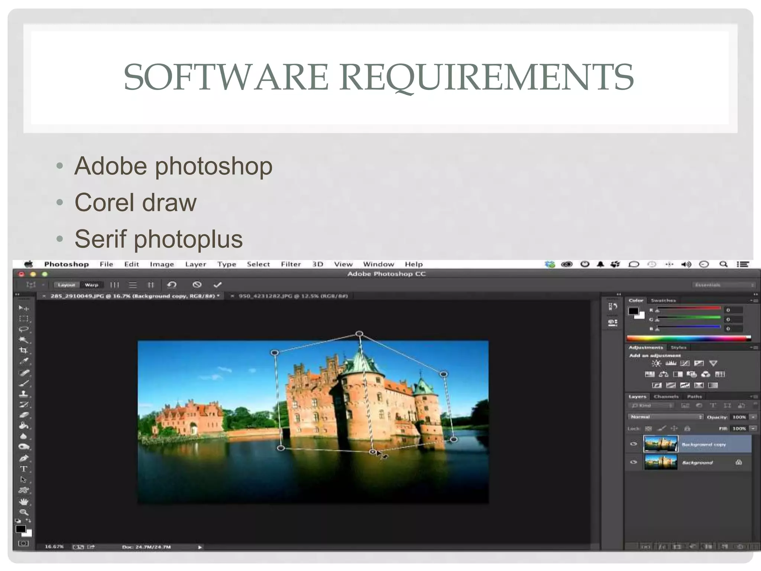Select the Move tool

23,308
